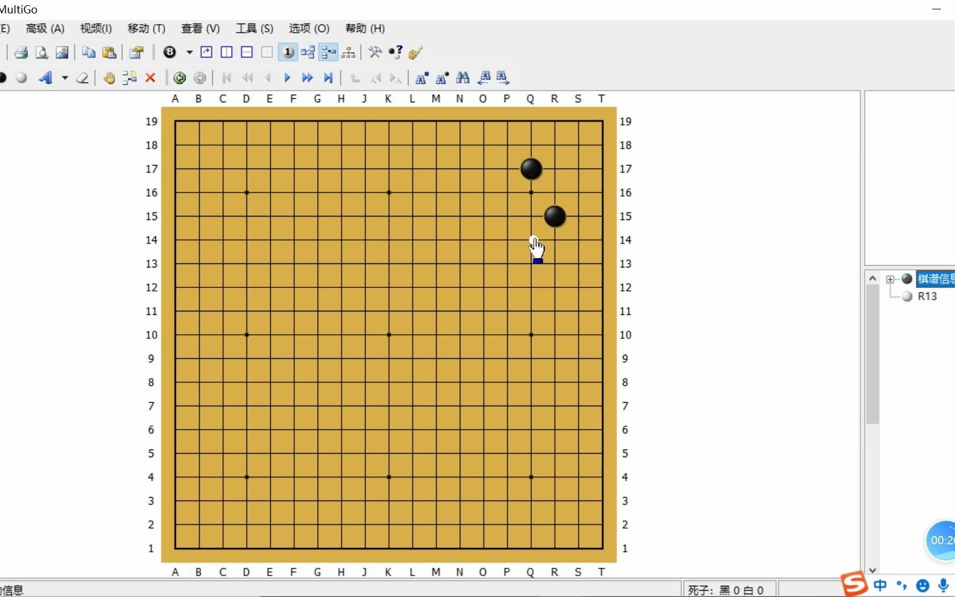Toggle the 中 Chinese input mode indicator

[880, 585]
